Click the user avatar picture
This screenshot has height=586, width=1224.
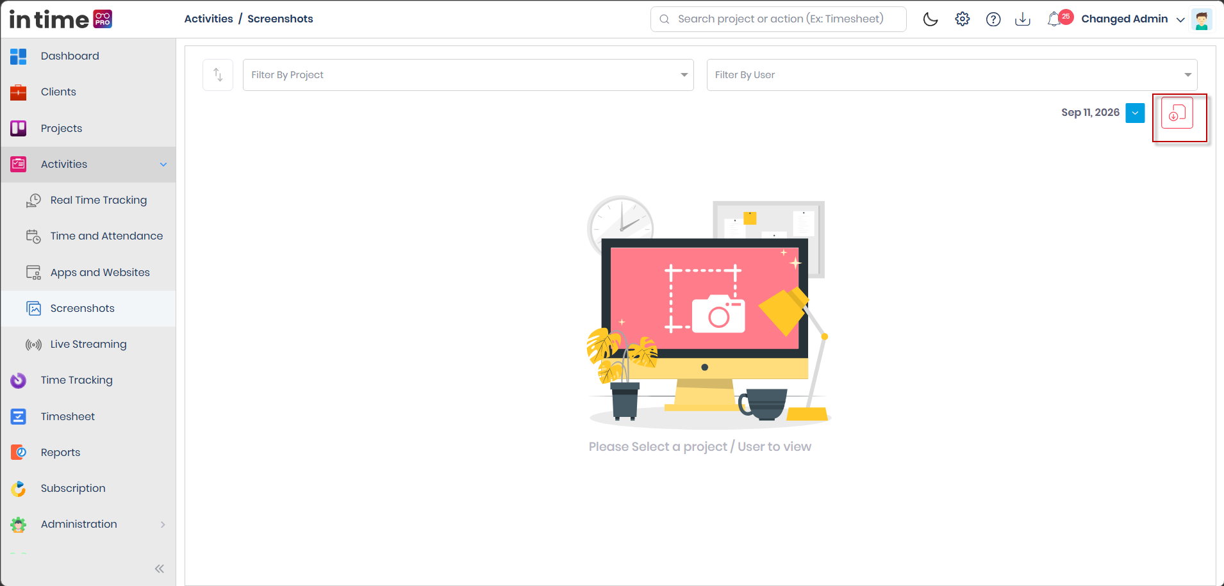(x=1202, y=19)
